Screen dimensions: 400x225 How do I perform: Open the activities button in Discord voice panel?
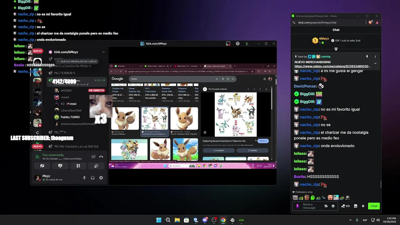[78, 166]
